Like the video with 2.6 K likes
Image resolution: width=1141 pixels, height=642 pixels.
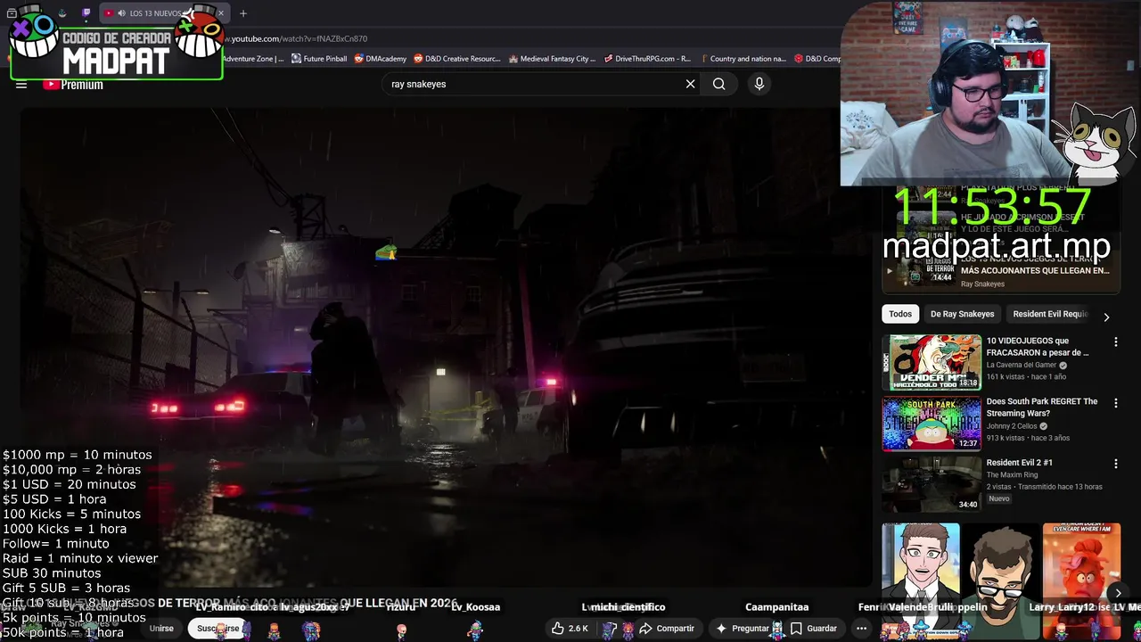point(570,629)
